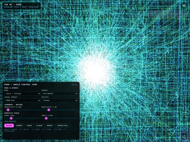Click the SAVE button

(x=30, y=126)
